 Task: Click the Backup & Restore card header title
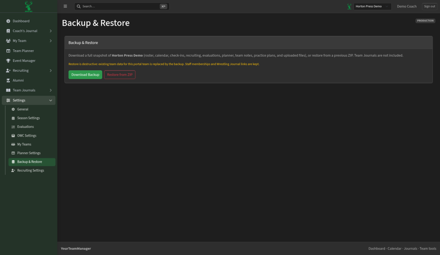point(83,42)
